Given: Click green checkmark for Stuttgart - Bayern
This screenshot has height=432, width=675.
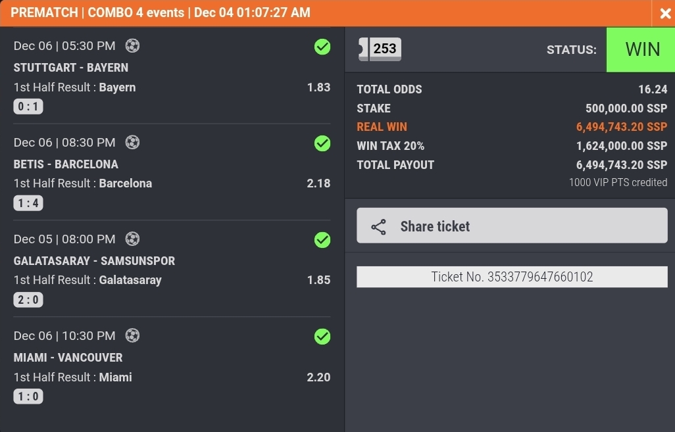Looking at the screenshot, I should coord(322,47).
